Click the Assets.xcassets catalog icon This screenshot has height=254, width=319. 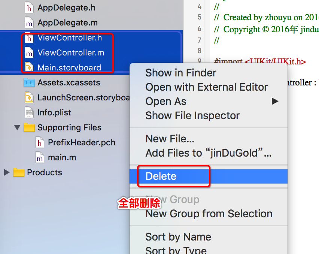pyautogui.click(x=29, y=82)
